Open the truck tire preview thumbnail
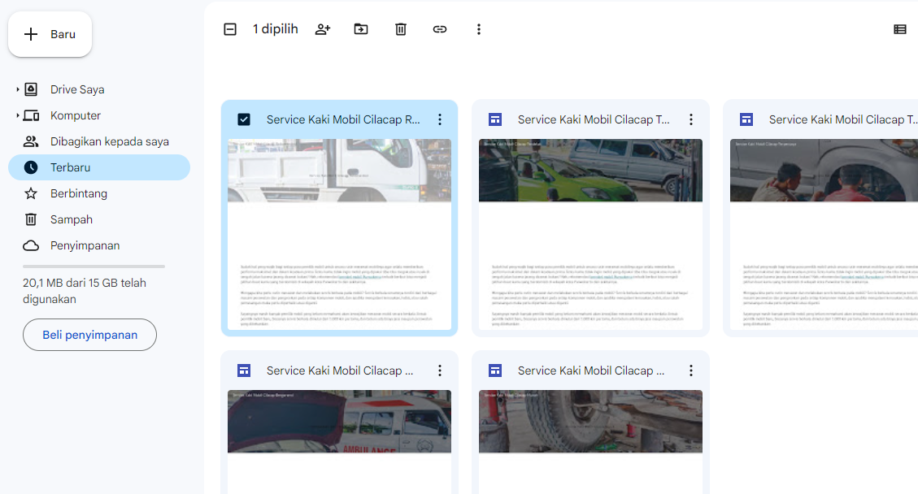Image resolution: width=918 pixels, height=494 pixels. point(591,442)
